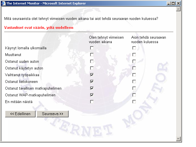Check 'Ostanut uuden auton' in past-year column

[x=92, y=61]
